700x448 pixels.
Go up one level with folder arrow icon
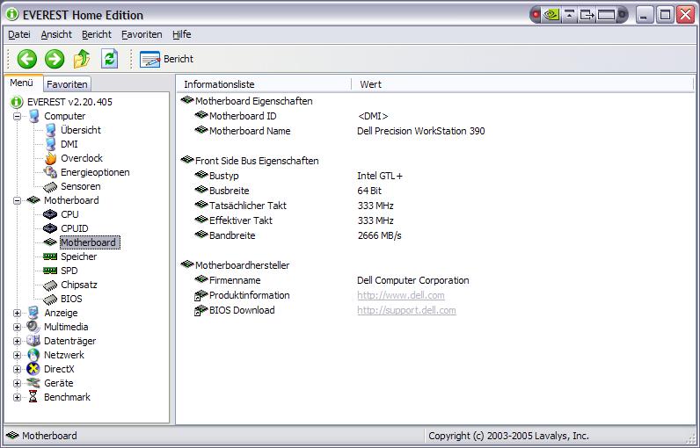point(82,59)
